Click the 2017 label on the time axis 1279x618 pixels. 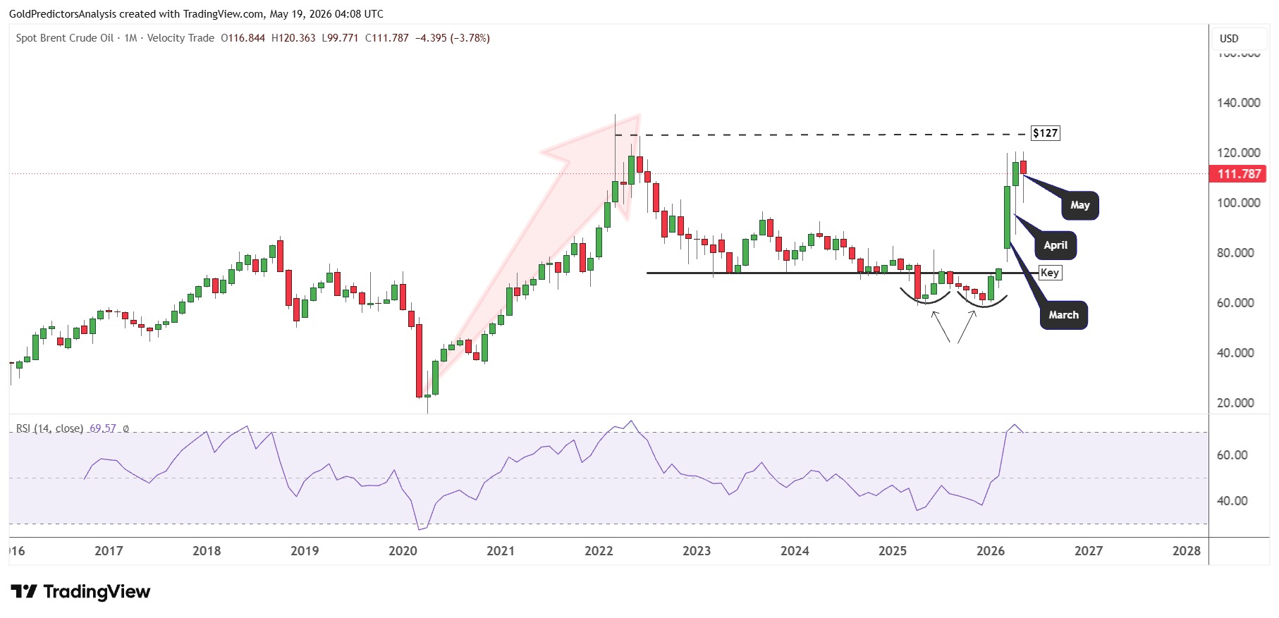109,551
